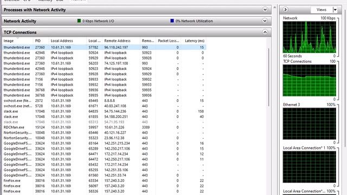
Task: Select remote address 74.125.197.108
Action: [x=116, y=63]
